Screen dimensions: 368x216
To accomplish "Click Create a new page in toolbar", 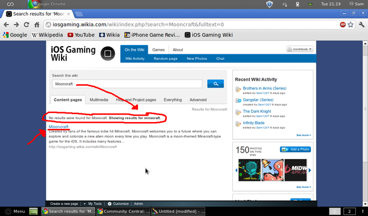I will [64, 204].
